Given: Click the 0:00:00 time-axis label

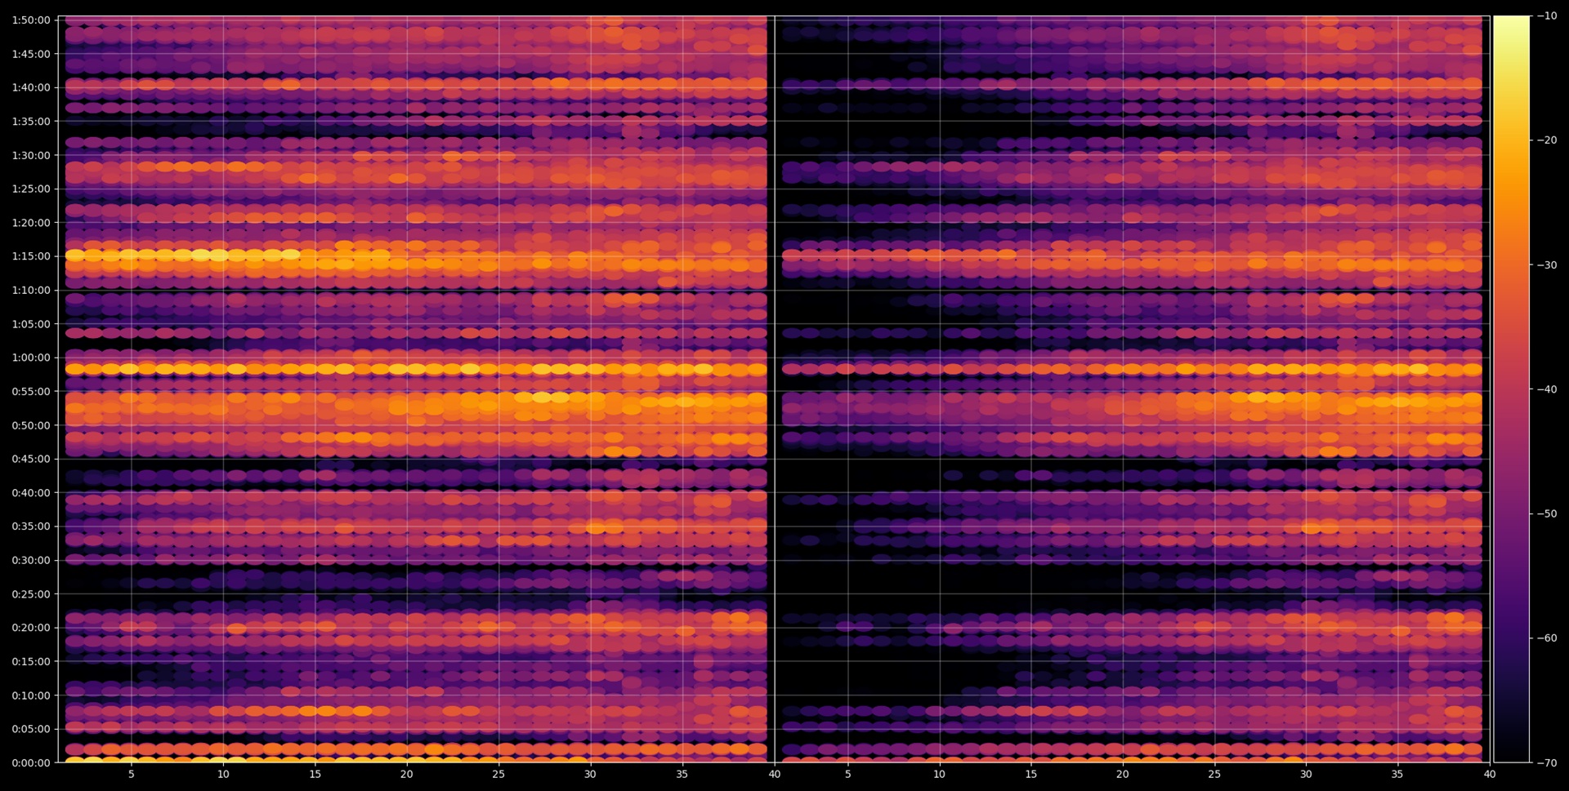Looking at the screenshot, I should pyautogui.click(x=31, y=763).
